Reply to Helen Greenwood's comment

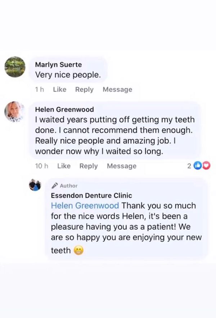point(89,166)
